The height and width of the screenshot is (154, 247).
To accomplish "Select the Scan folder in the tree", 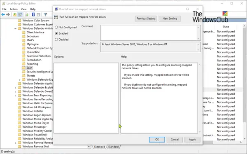I will (x=29, y=68).
